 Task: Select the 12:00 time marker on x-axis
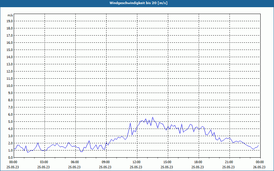coord(136,162)
